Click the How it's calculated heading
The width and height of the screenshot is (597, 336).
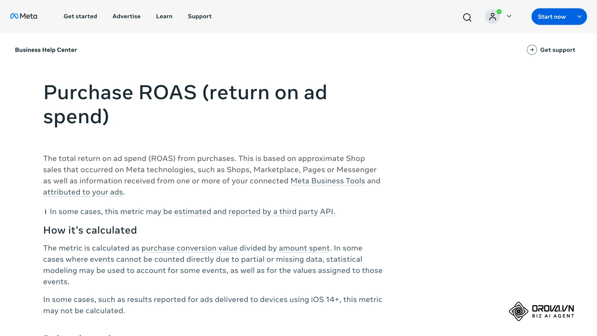pyautogui.click(x=90, y=230)
